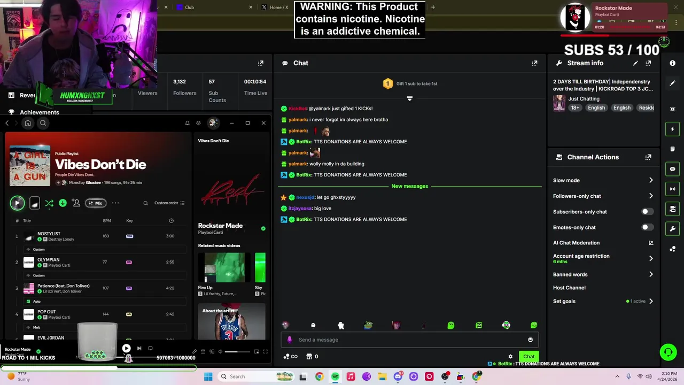684x385 pixels.
Task: Open the playlist three-dots more options
Action: pos(115,203)
